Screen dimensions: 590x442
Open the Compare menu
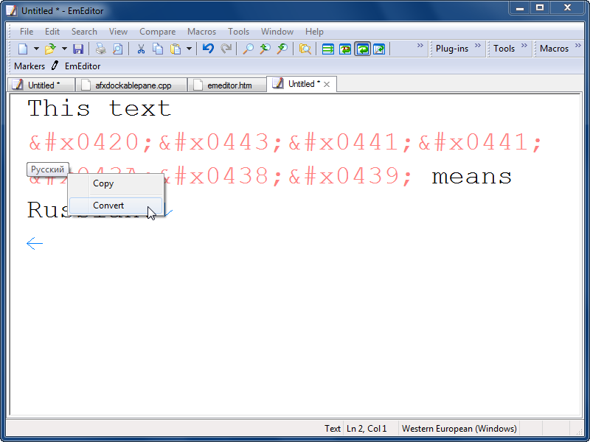pos(157,32)
